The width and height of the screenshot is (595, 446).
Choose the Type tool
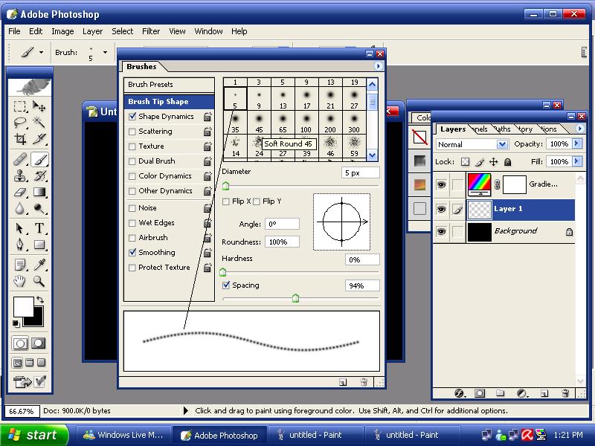pyautogui.click(x=39, y=228)
